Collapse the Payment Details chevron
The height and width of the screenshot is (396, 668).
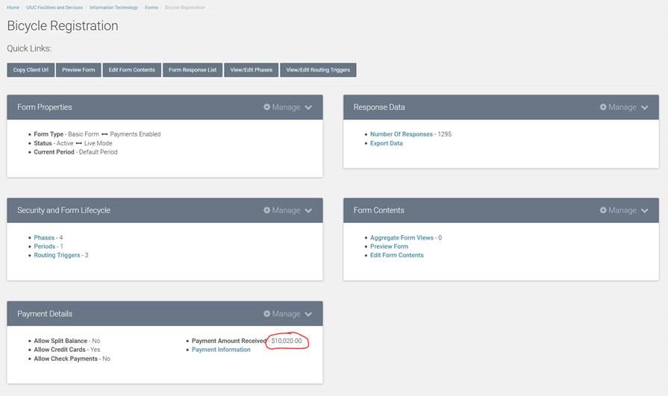click(308, 314)
